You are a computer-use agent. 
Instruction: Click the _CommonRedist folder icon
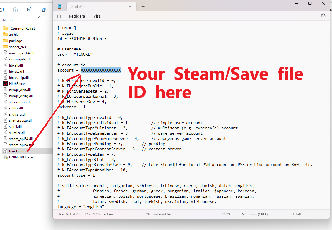6,28
